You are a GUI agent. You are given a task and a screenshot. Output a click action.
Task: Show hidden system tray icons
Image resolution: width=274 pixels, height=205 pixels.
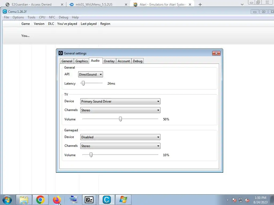[x=227, y=200]
